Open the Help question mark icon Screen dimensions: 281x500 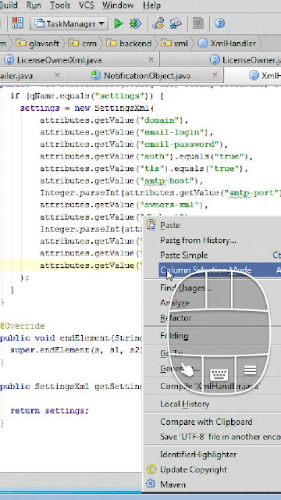click(x=219, y=23)
